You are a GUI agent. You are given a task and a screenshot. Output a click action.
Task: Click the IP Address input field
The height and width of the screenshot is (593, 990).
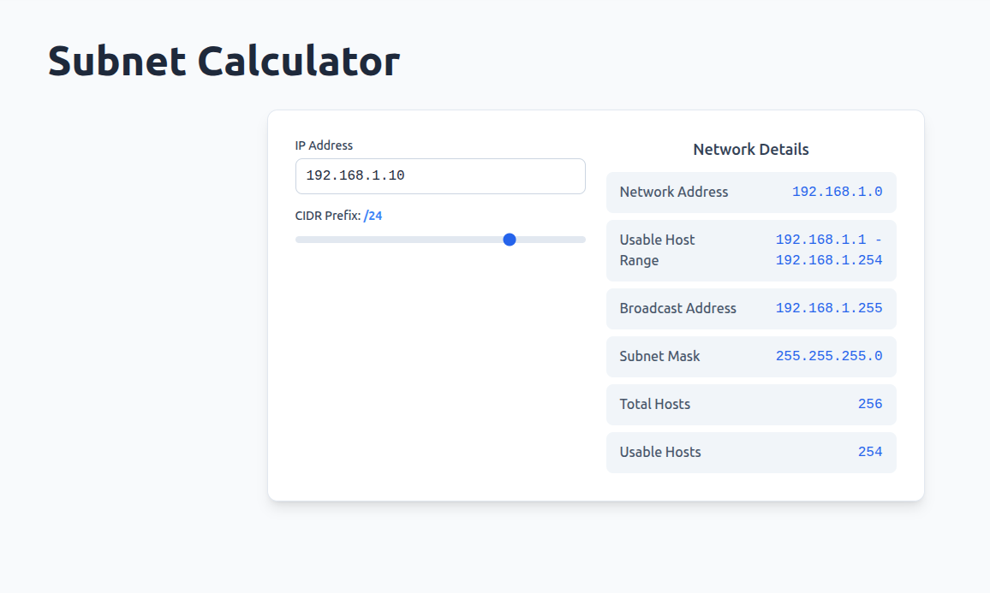click(x=440, y=176)
